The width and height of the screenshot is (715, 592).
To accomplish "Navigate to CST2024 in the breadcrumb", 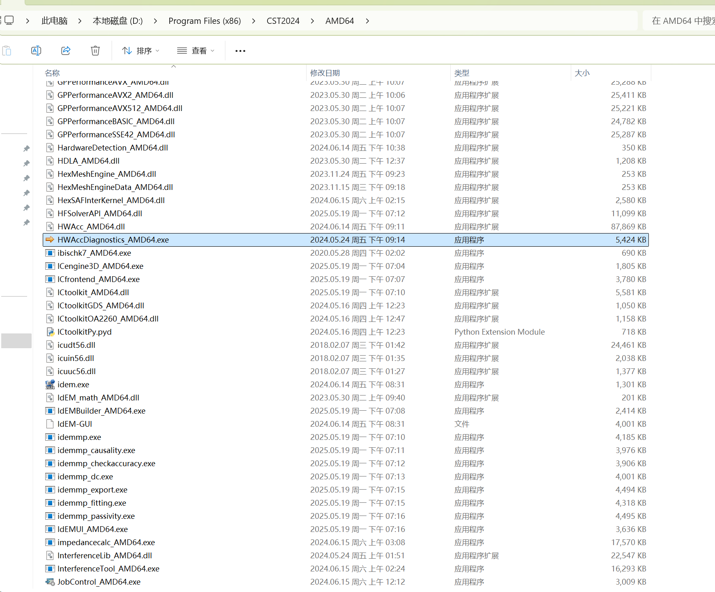I will click(283, 21).
